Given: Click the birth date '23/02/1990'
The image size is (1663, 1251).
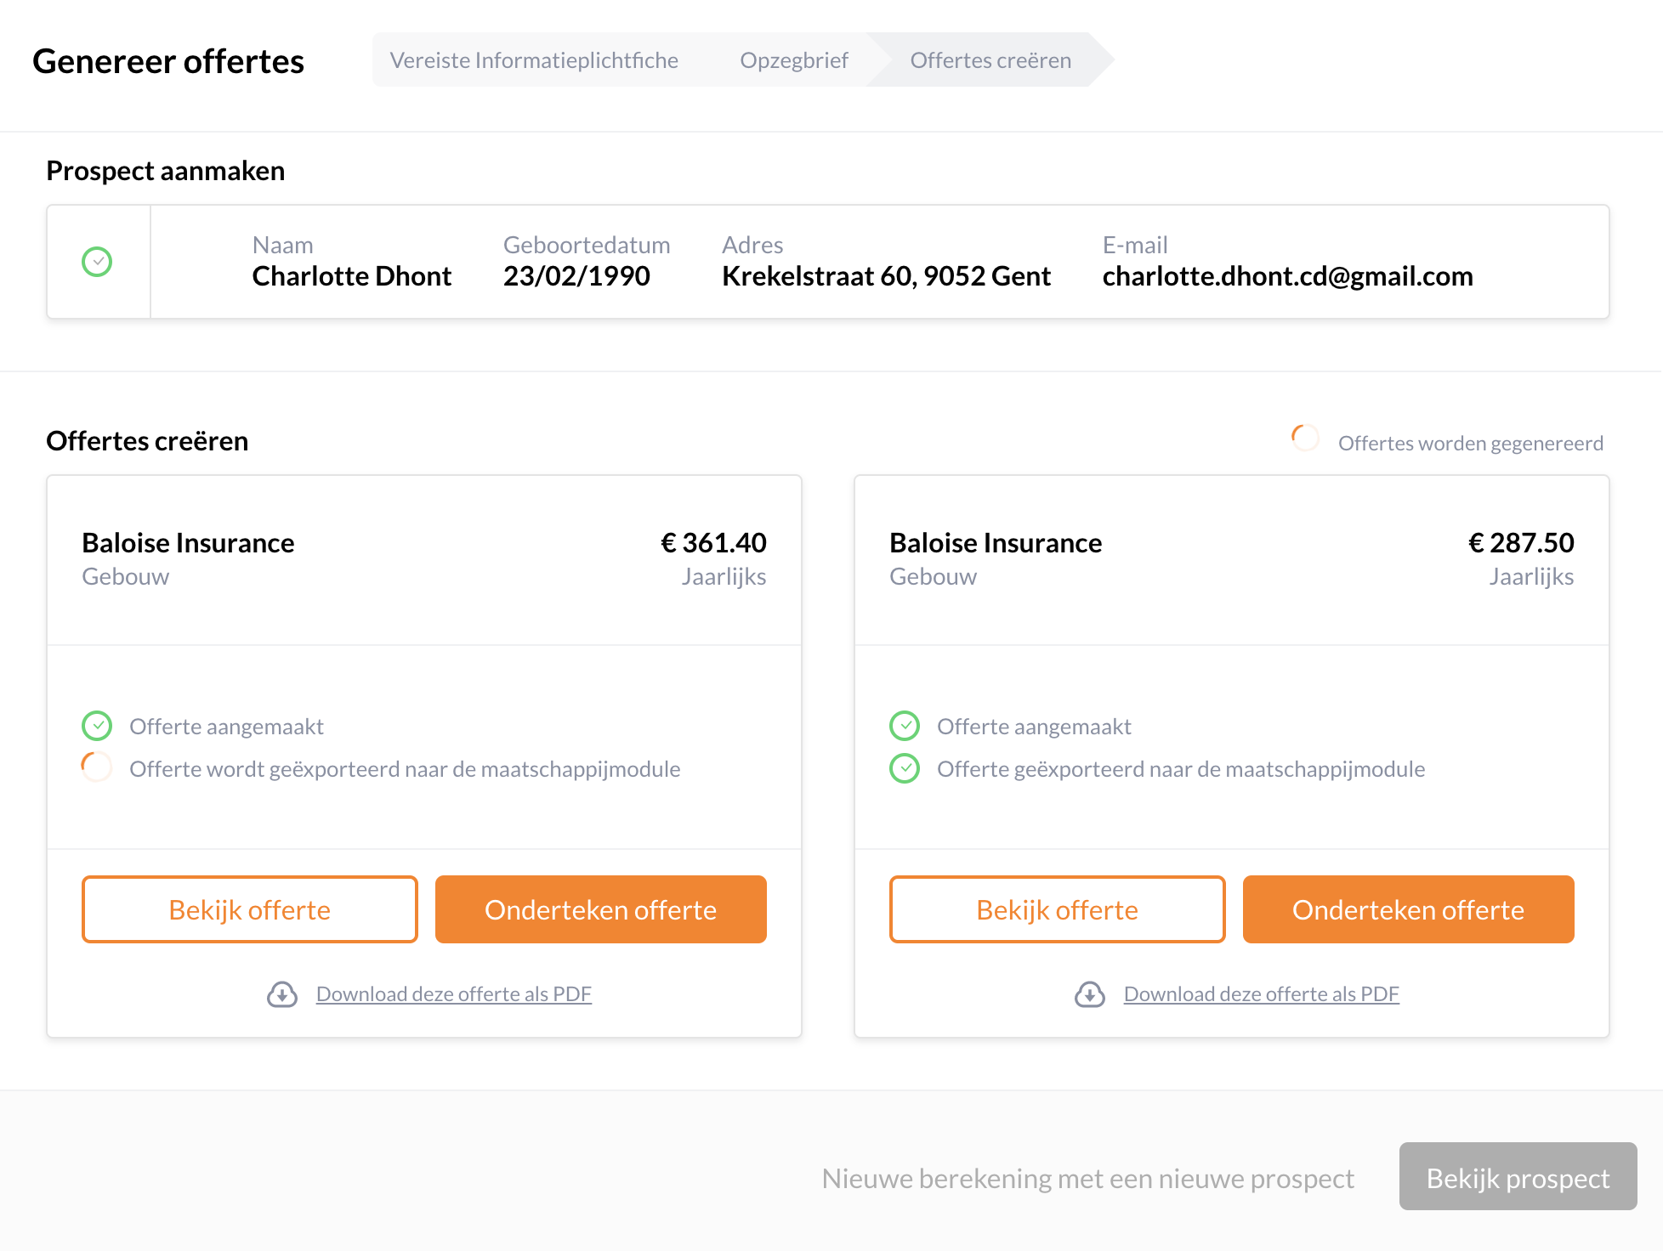Looking at the screenshot, I should [576, 275].
